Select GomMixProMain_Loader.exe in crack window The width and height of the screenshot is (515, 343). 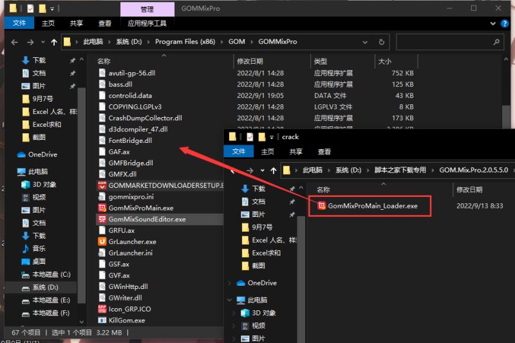pyautogui.click(x=368, y=206)
